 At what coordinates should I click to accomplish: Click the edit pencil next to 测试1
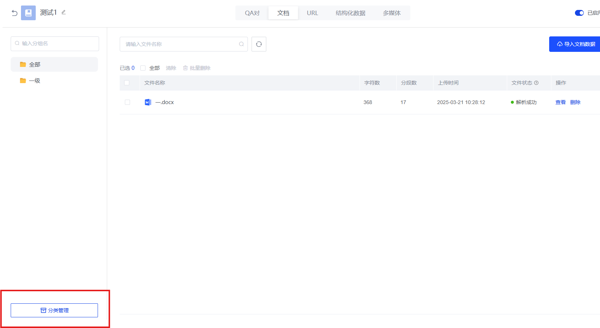click(x=64, y=13)
